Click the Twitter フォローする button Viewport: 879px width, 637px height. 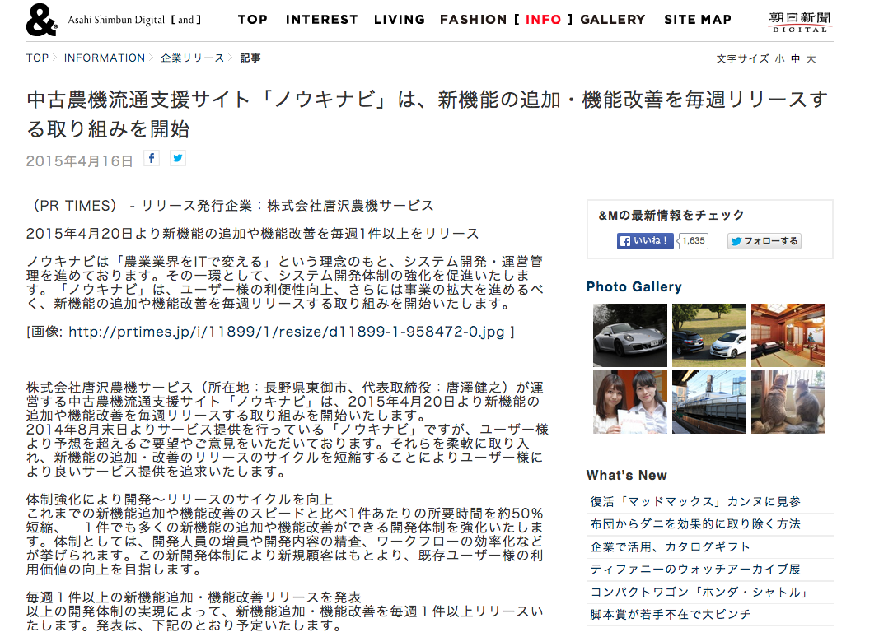click(764, 241)
